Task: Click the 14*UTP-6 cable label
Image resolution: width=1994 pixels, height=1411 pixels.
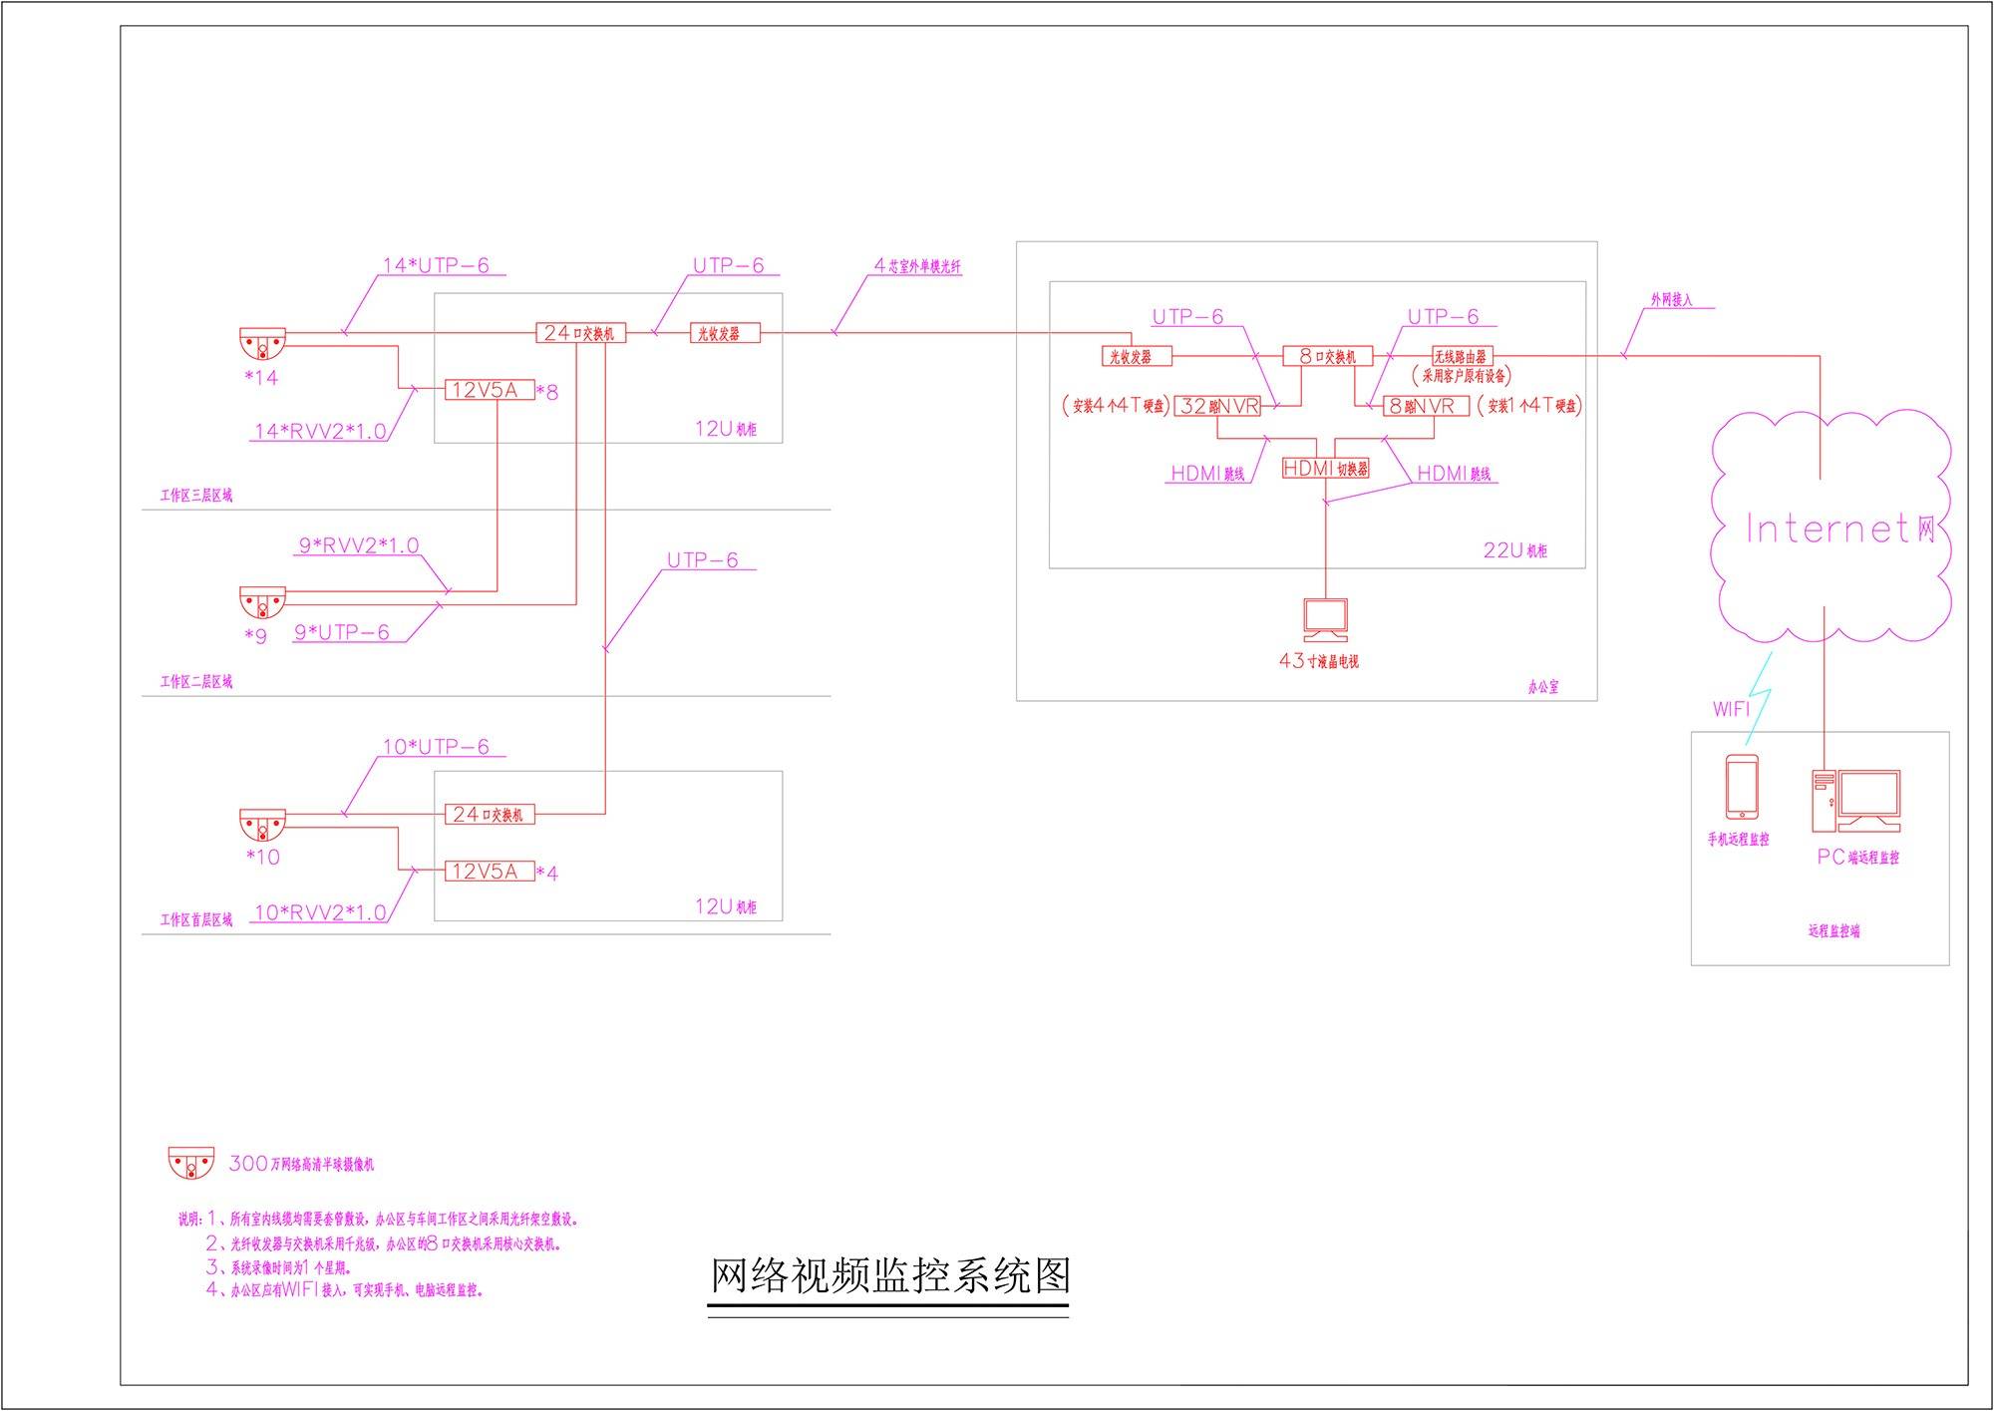Action: pos(436,265)
